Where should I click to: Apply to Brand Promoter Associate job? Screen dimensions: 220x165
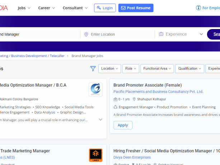click(x=123, y=125)
